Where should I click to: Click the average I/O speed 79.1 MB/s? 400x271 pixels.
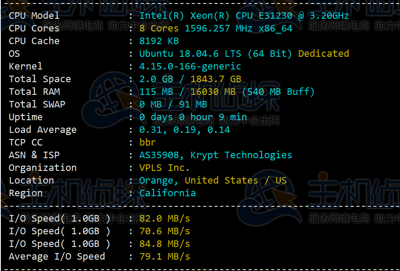tap(165, 257)
